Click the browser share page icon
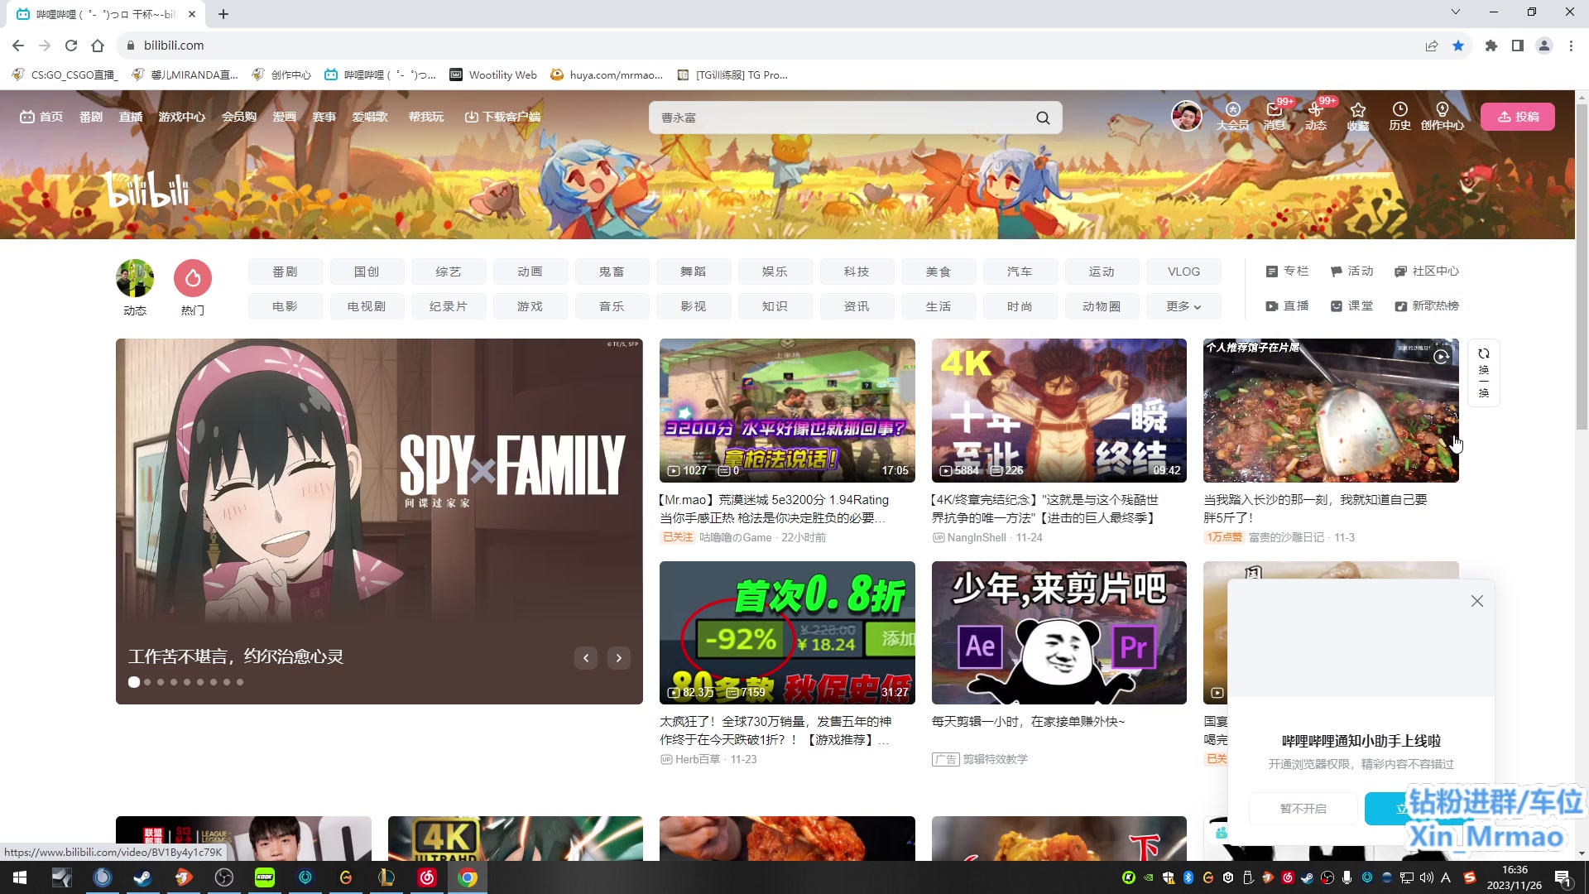1589x894 pixels. (1431, 46)
